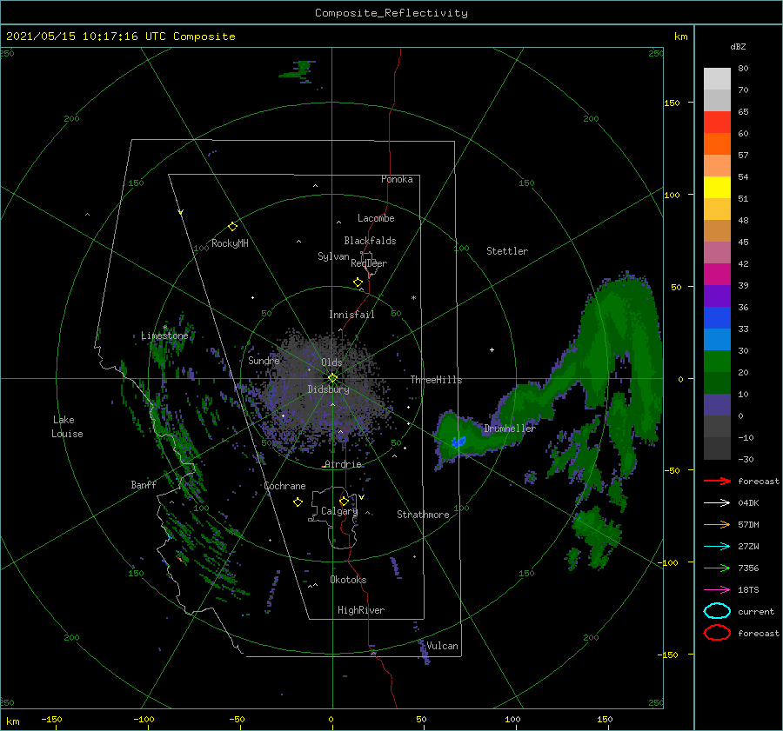The width and height of the screenshot is (783, 731).
Task: Pick the bright green 30–20 dBZ swatch
Action: [x=717, y=362]
